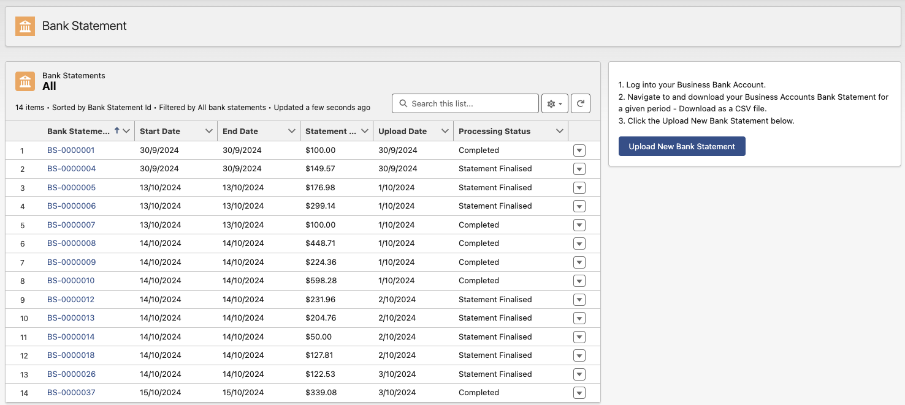Image resolution: width=905 pixels, height=405 pixels.
Task: Click the Bank Statements list bank icon
Action: [25, 81]
